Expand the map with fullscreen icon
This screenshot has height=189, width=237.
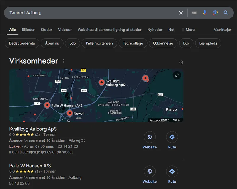(177, 75)
